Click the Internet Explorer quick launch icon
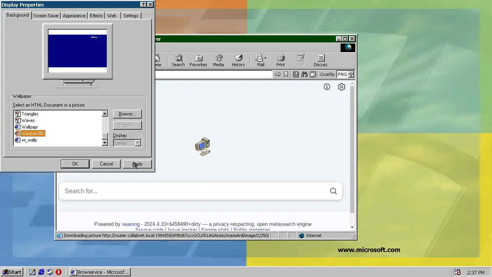This screenshot has width=492, height=277. 41,272
